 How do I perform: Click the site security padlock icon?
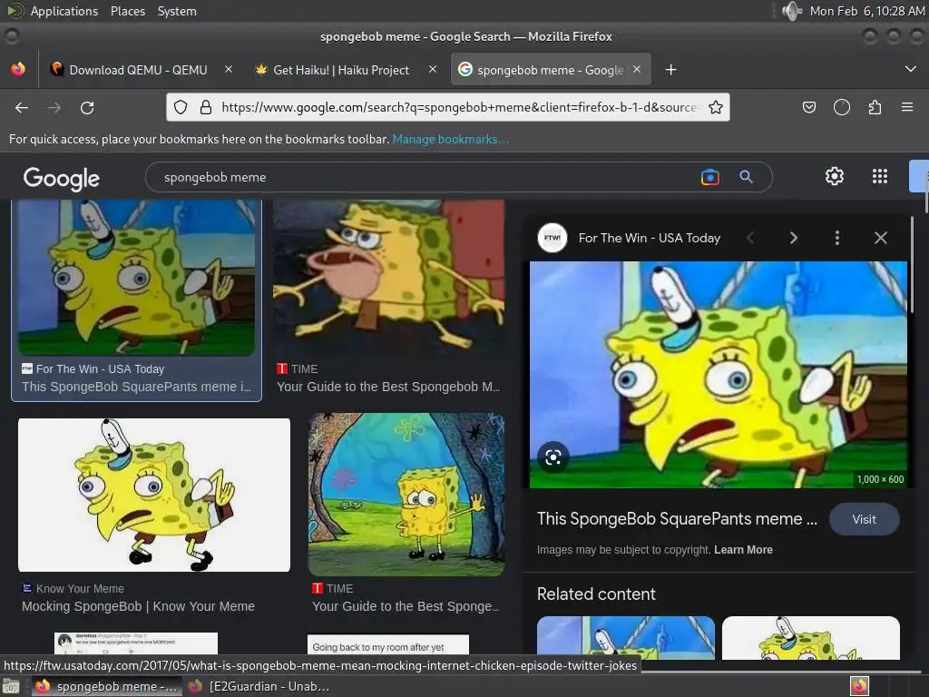click(x=206, y=107)
